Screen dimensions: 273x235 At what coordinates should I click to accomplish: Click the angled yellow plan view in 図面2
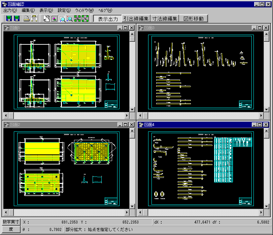pyautogui.click(x=92, y=152)
